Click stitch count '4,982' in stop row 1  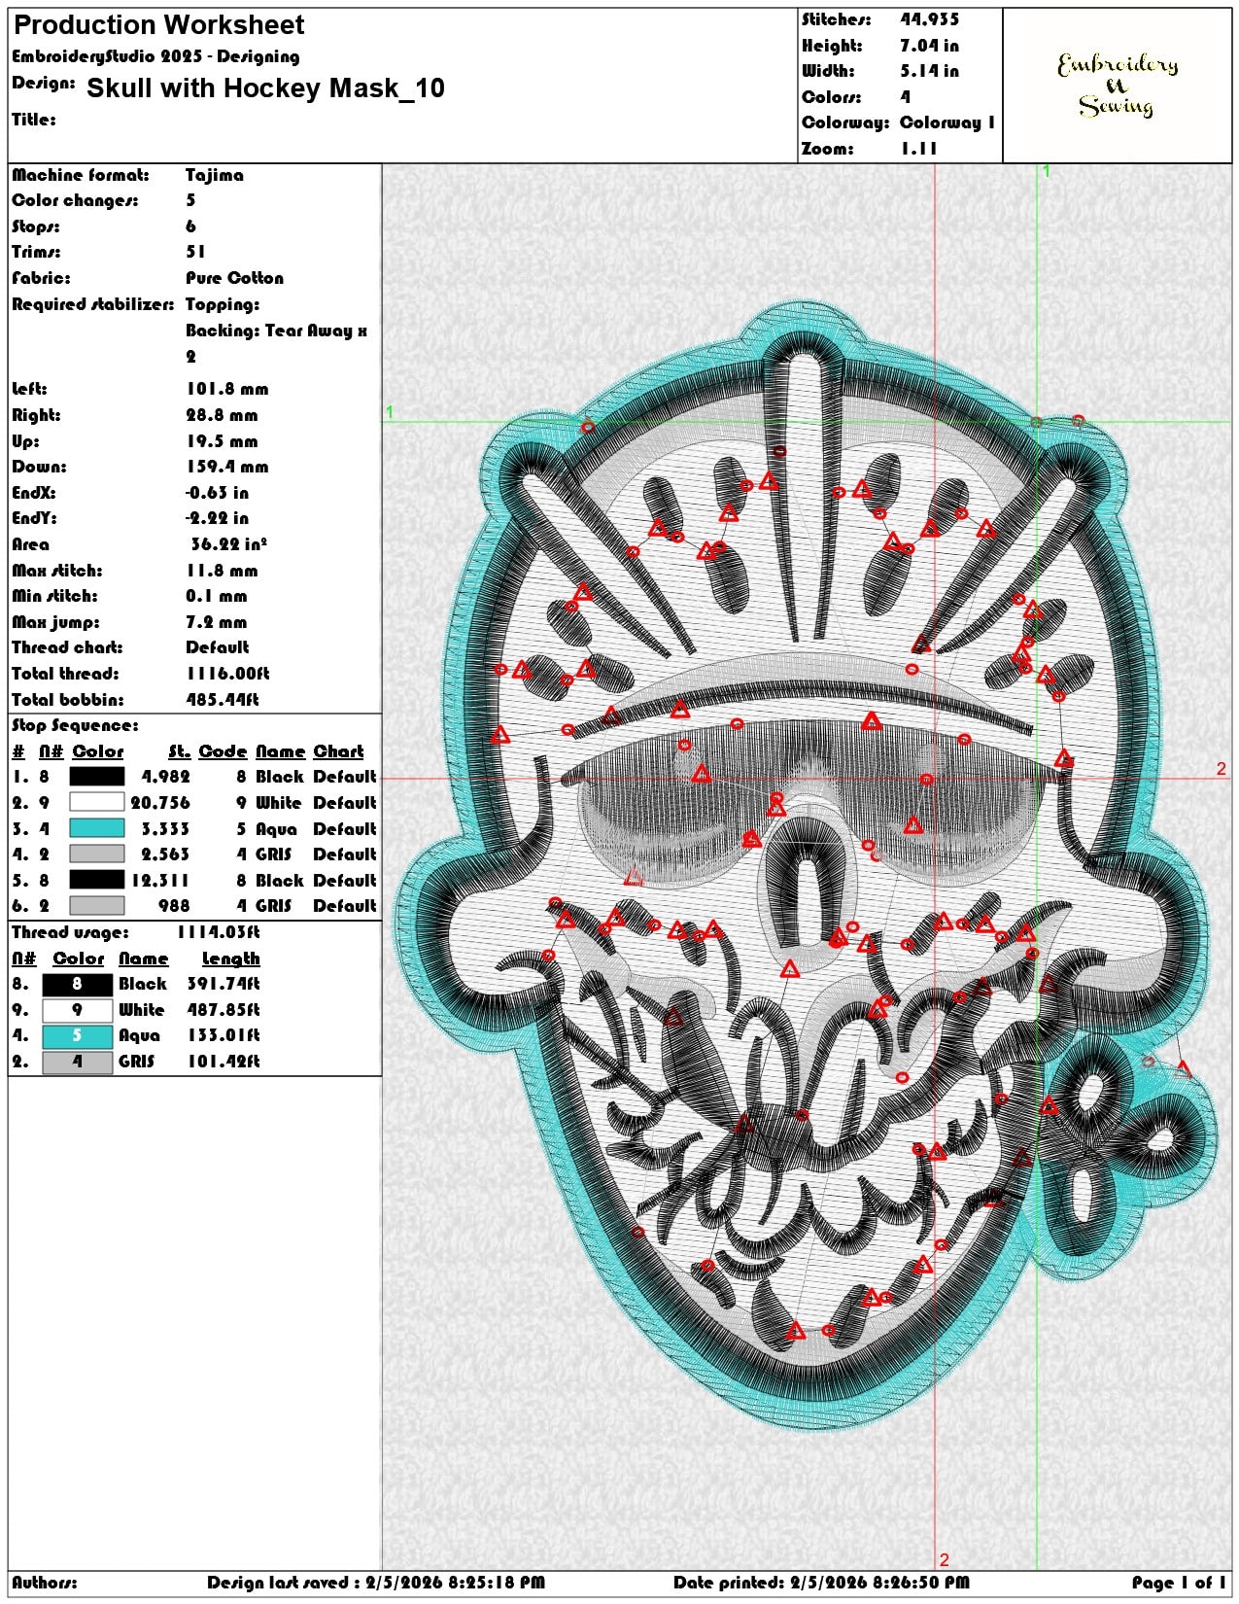[x=166, y=777]
